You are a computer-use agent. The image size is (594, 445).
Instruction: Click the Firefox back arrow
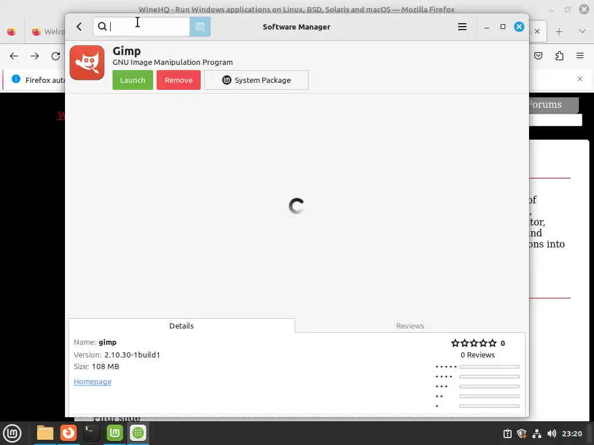14,56
